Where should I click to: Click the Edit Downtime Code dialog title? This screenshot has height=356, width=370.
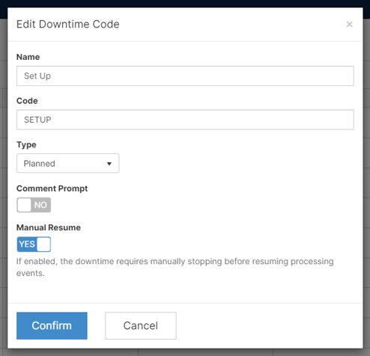[x=68, y=24]
